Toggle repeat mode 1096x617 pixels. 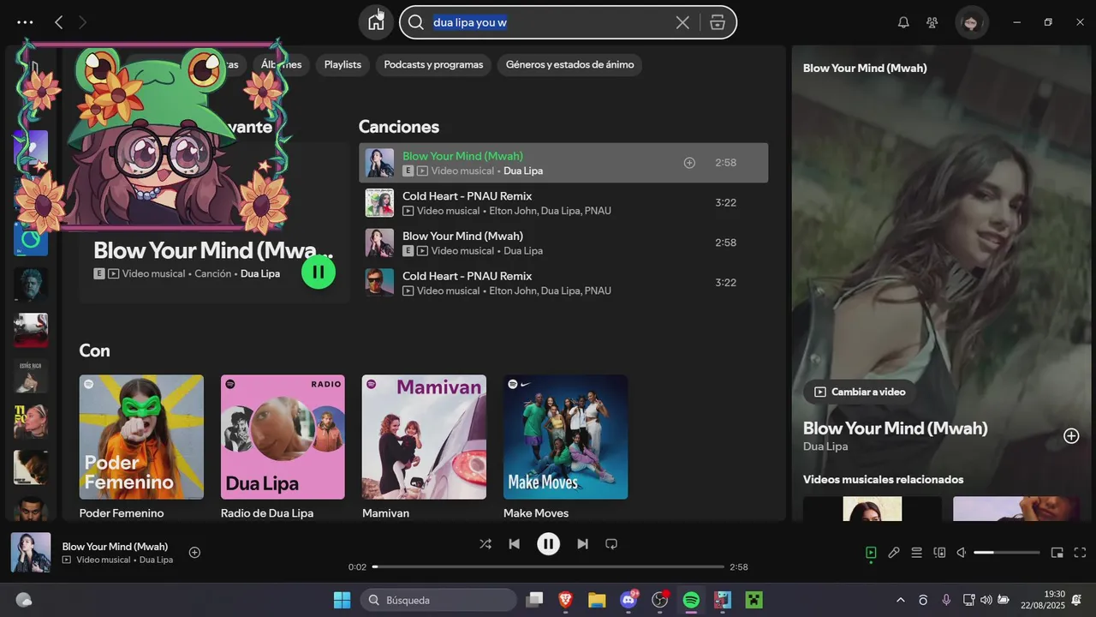tap(611, 543)
